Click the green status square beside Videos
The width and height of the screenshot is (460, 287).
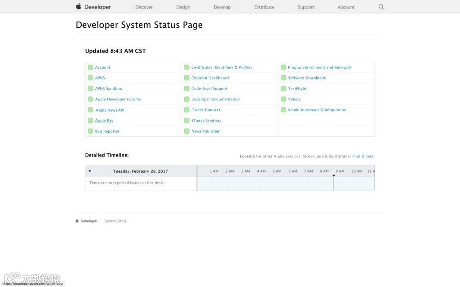pos(283,99)
